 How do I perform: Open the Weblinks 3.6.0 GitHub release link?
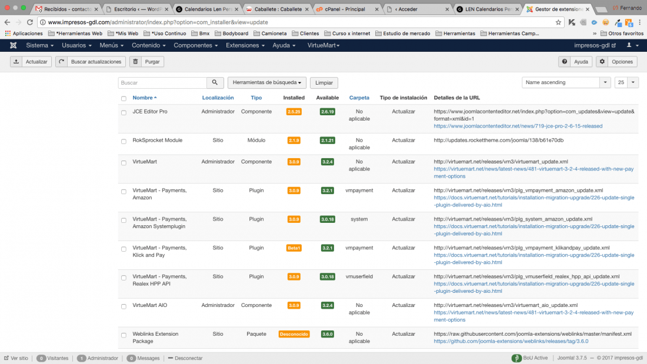click(x=511, y=341)
